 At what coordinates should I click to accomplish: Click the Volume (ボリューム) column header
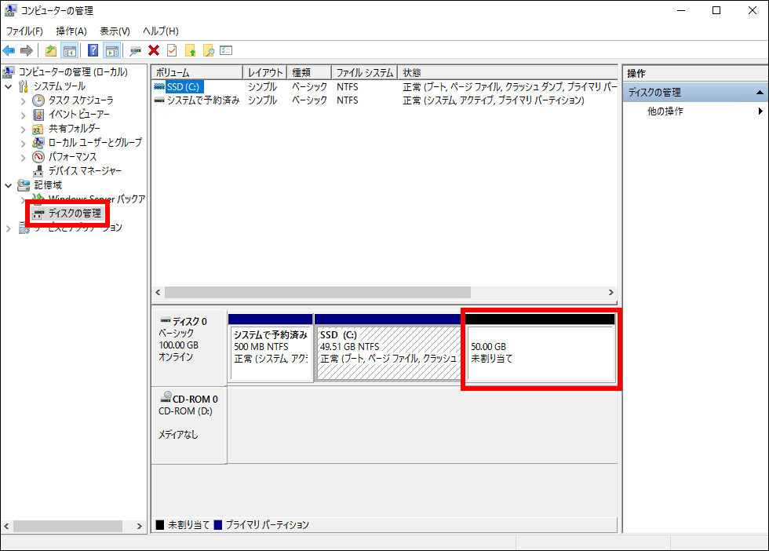(196, 72)
